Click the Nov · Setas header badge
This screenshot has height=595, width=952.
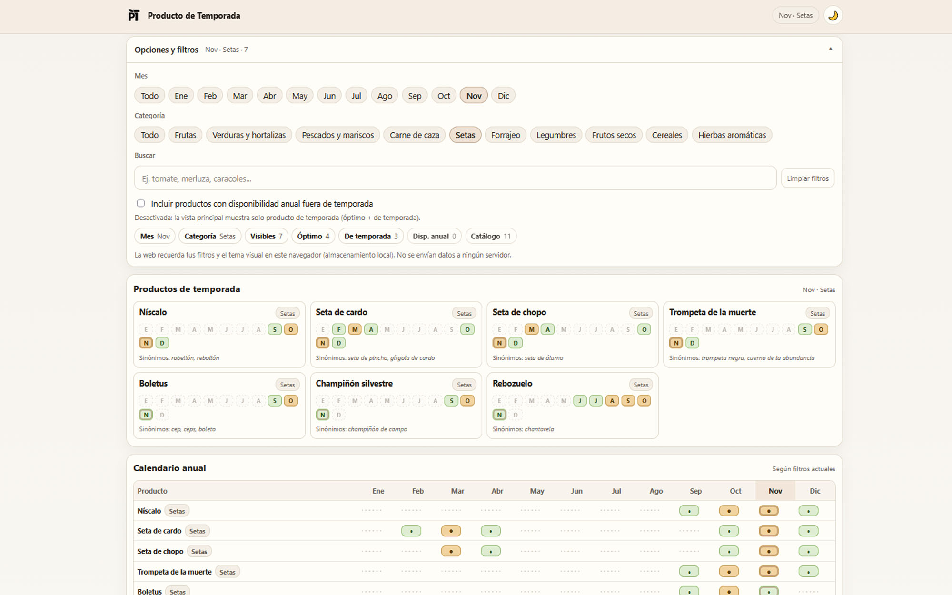click(x=795, y=16)
